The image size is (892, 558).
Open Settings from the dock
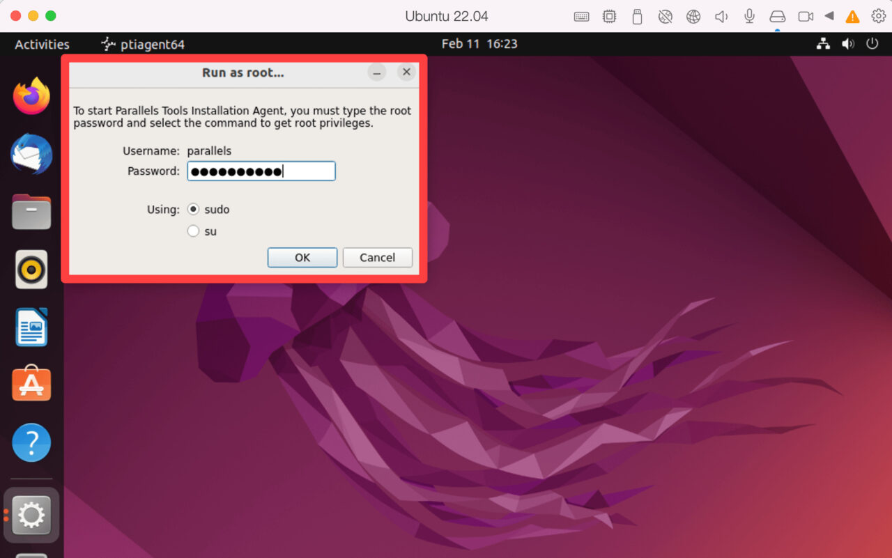click(x=31, y=515)
